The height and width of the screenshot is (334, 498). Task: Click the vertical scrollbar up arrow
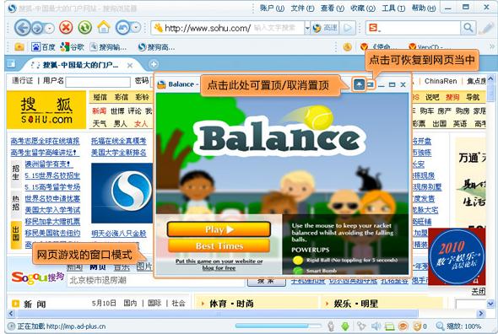[x=490, y=78]
